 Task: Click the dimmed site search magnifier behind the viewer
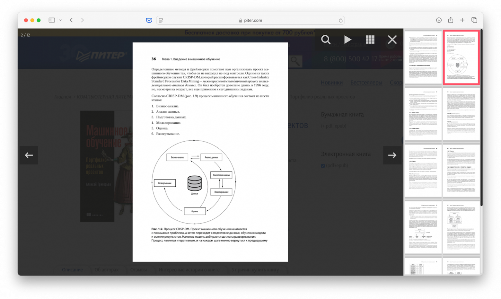coord(295,61)
